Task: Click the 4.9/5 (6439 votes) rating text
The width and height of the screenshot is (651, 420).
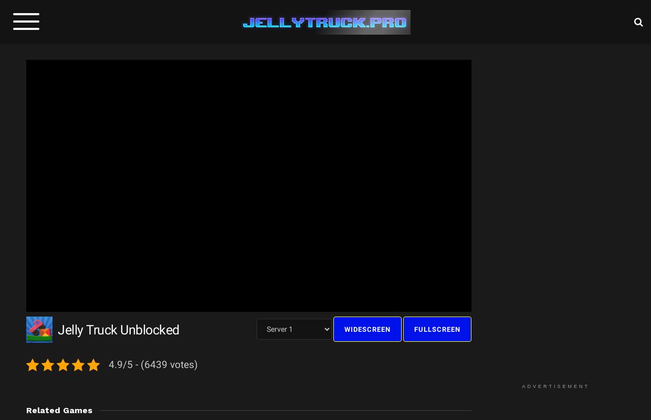Action: (x=153, y=364)
